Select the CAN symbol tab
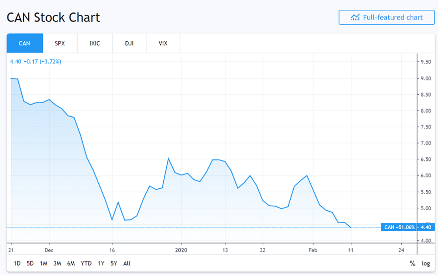Screen dimensions: 438x275 tap(24, 43)
